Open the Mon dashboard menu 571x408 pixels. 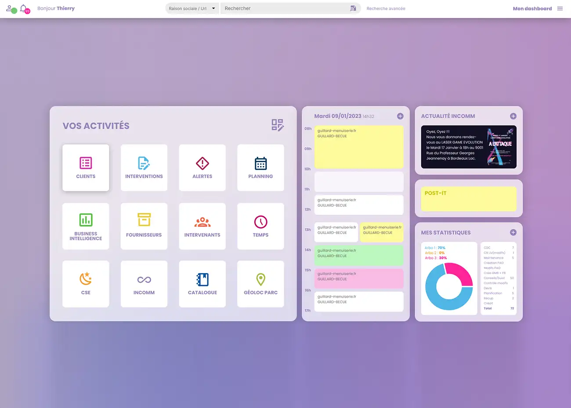pos(532,8)
